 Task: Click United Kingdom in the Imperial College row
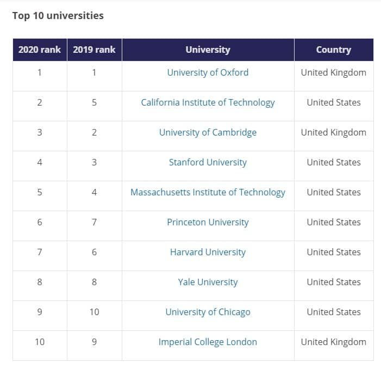pos(333,342)
